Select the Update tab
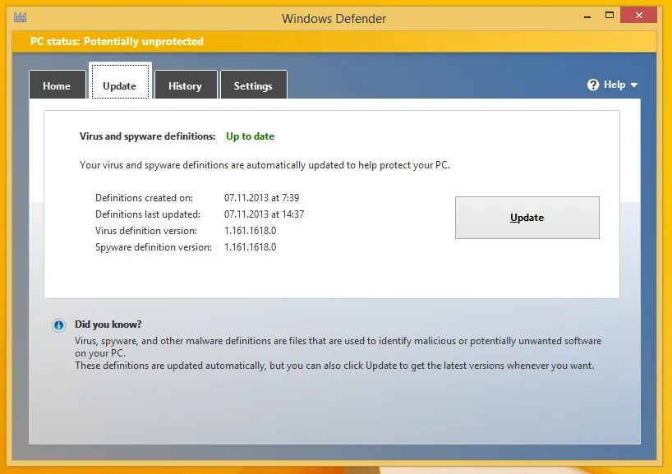The image size is (672, 474). [x=120, y=81]
